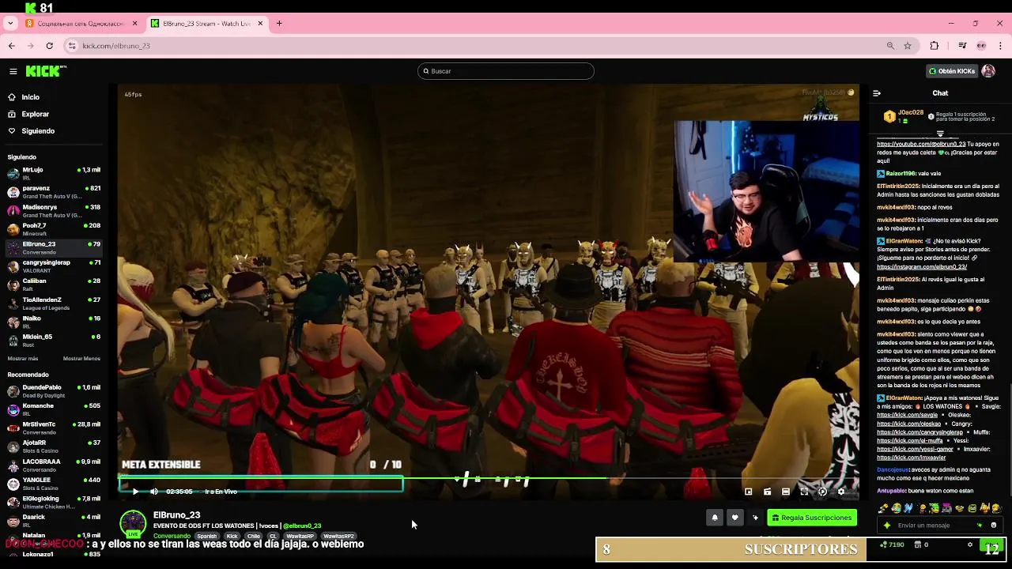This screenshot has width=1012, height=569.
Task: Open Chrome three-dot menu
Action: 1000,46
